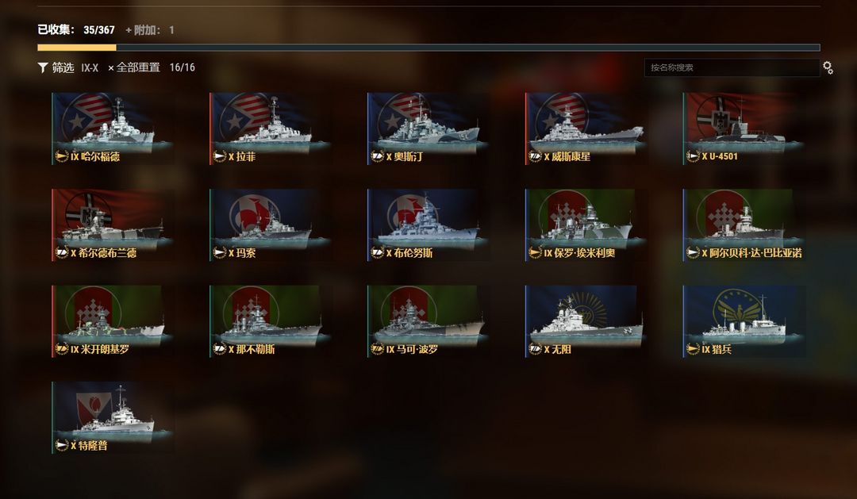Open the settings gear beside the search
Screen dimensions: 857x499
tap(828, 67)
